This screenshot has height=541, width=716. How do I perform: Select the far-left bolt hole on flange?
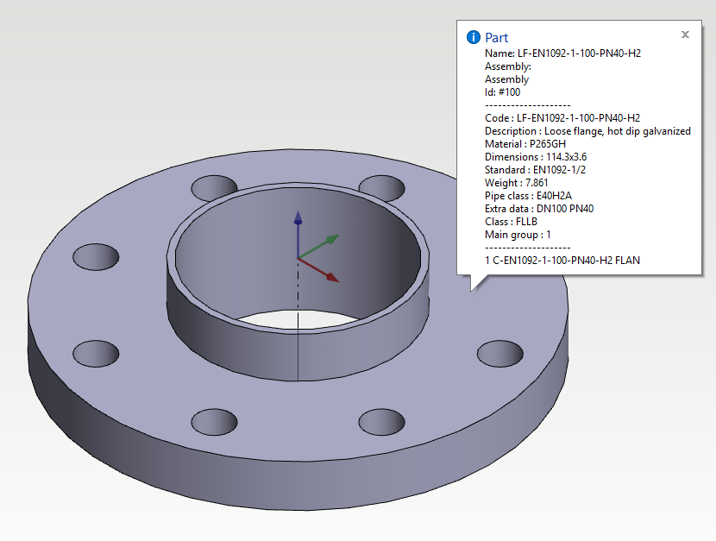[x=96, y=256]
